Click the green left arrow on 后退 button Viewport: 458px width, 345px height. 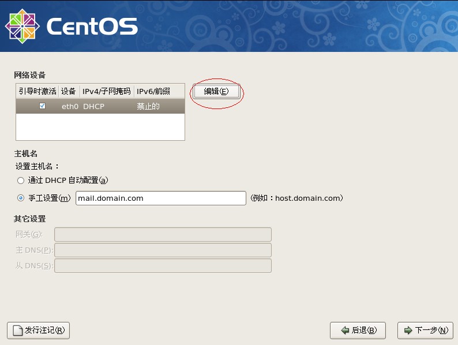point(345,331)
